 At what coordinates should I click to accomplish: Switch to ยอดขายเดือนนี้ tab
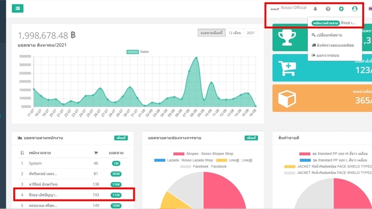click(x=212, y=33)
